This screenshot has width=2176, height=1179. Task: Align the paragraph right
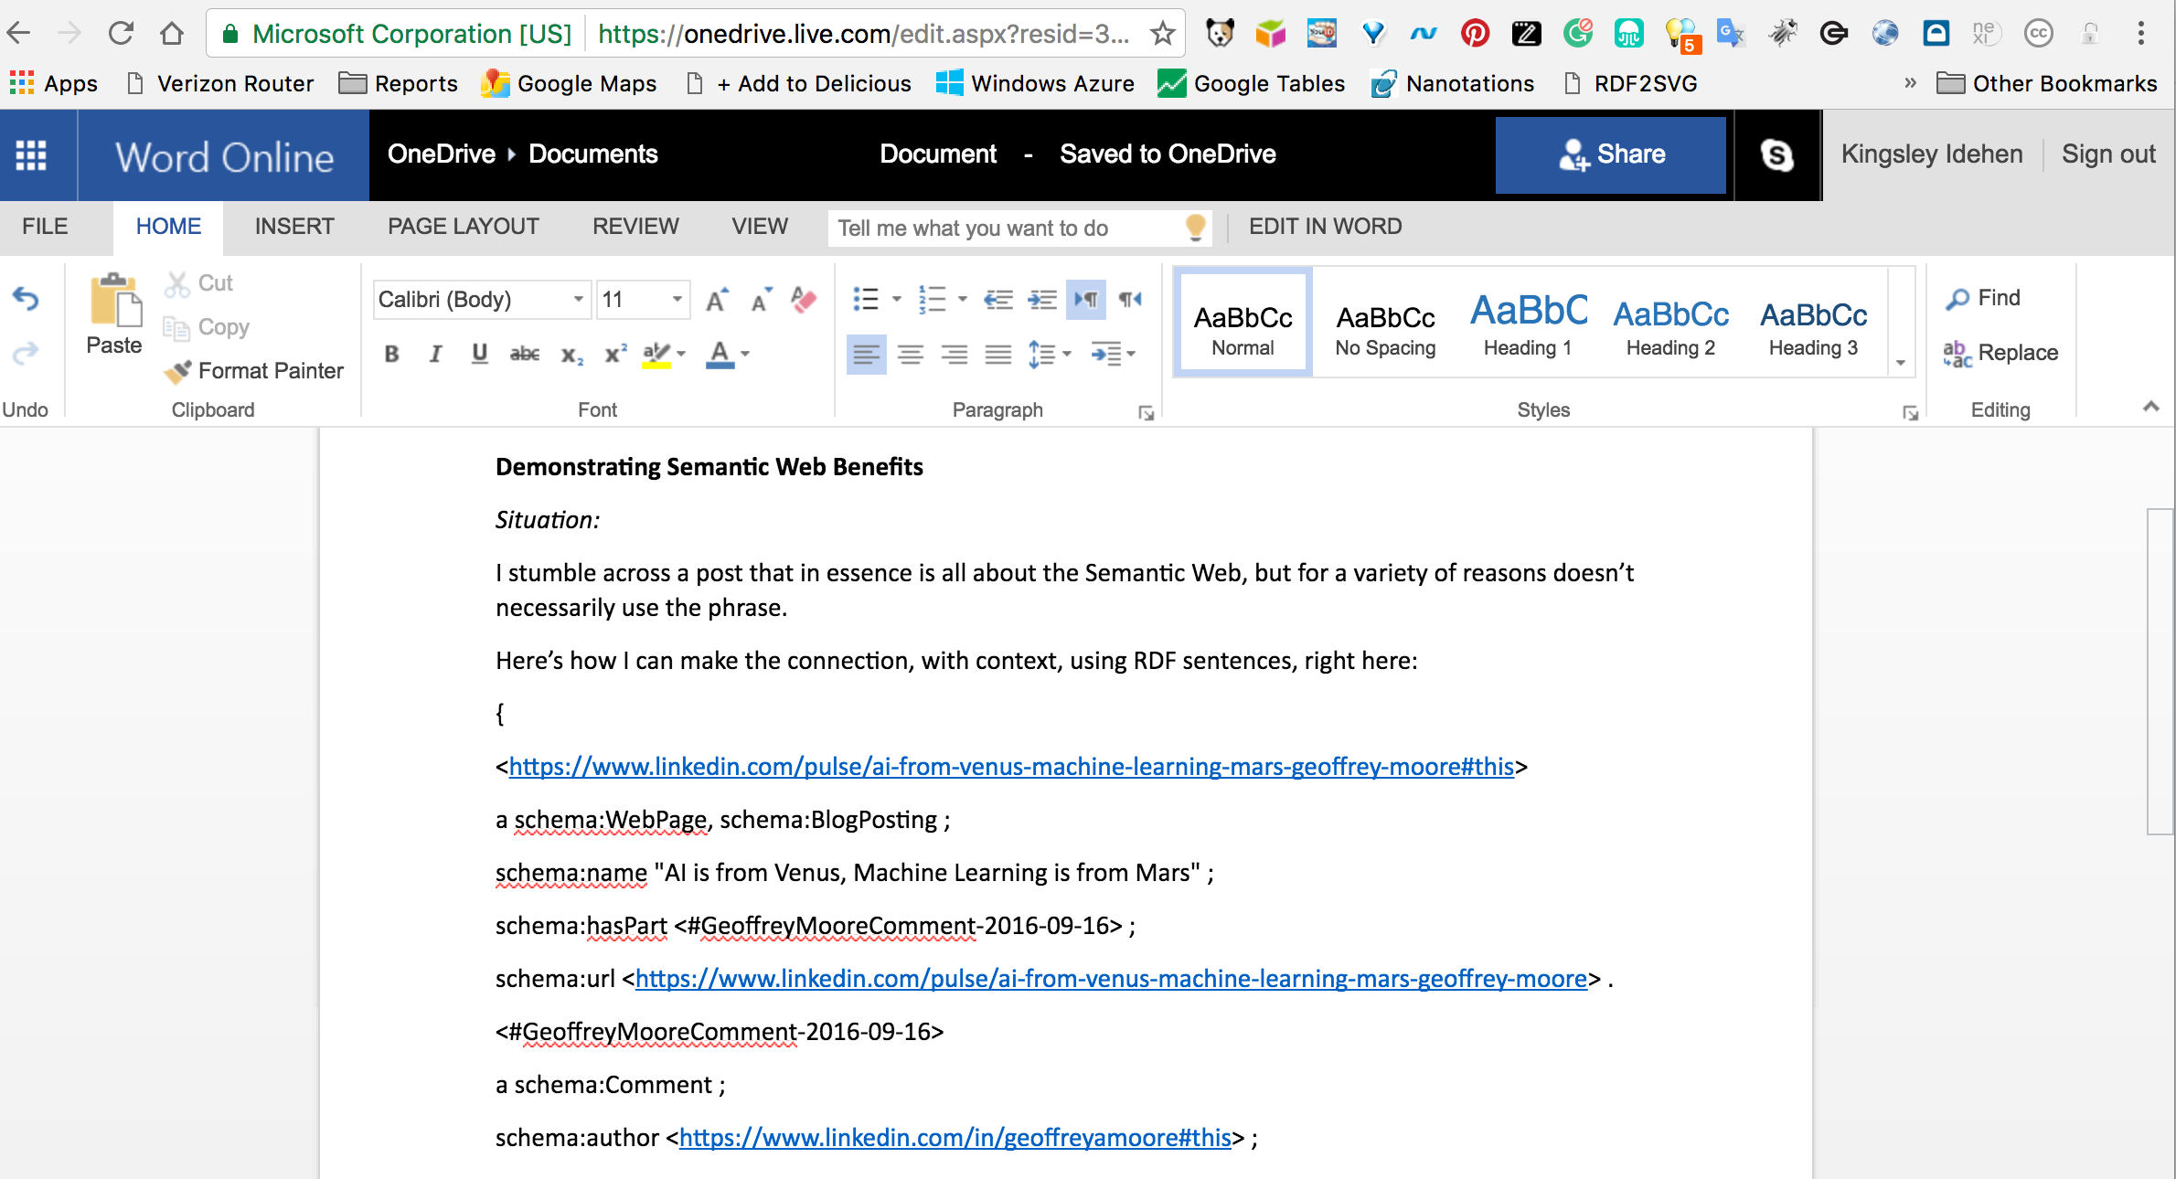pos(955,354)
